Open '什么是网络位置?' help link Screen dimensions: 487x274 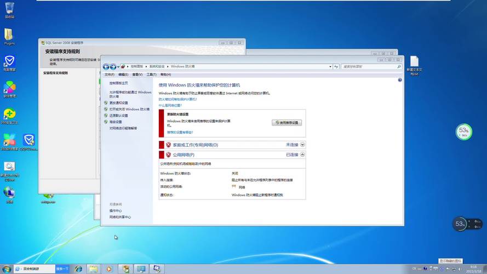pos(170,106)
